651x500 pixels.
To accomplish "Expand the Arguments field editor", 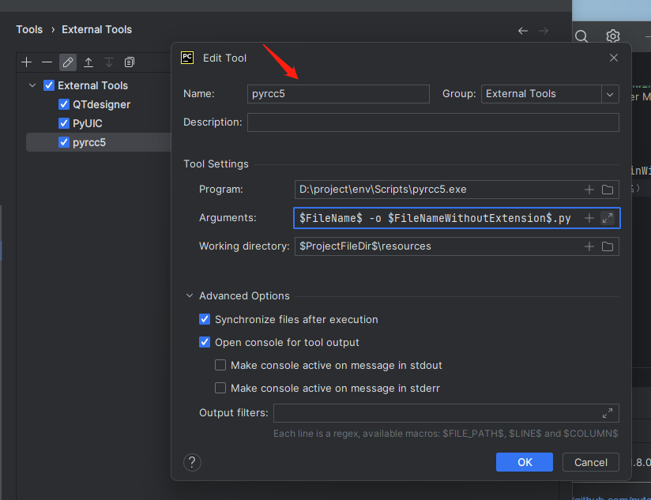I will pos(608,218).
